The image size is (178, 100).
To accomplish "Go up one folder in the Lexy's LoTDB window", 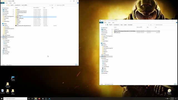I will click(7, 5).
